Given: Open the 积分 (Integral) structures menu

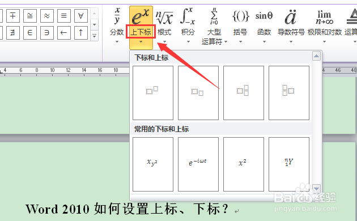Looking at the screenshot, I should pos(188,25).
